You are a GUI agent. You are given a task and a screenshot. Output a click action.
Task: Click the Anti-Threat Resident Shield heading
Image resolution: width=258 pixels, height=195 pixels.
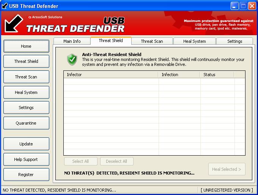coord(112,55)
